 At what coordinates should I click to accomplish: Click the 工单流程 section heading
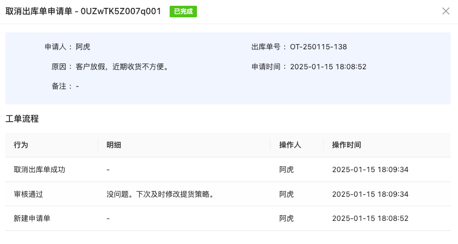(x=22, y=119)
